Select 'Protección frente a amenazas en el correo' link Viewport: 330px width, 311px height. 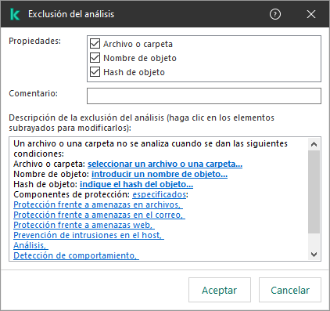point(99,215)
